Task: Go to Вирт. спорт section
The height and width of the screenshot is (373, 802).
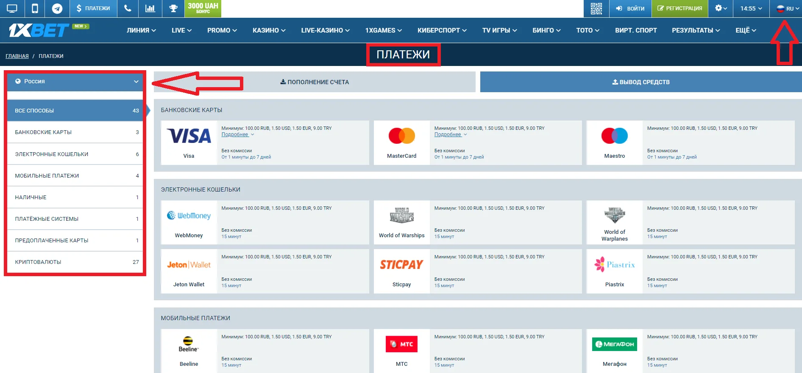Action: pos(636,30)
